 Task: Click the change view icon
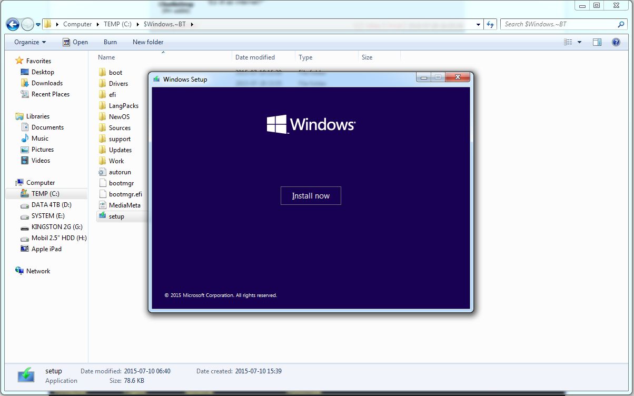tap(568, 42)
